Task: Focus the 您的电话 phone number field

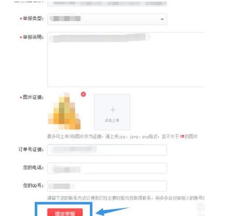Action: [x=107, y=168]
